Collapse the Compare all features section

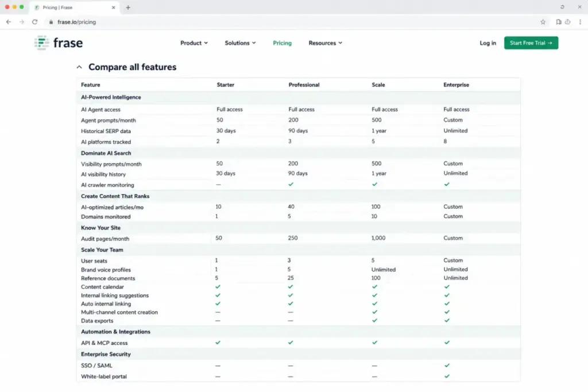(x=79, y=67)
